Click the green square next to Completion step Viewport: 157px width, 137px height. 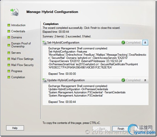click(x=9, y=77)
